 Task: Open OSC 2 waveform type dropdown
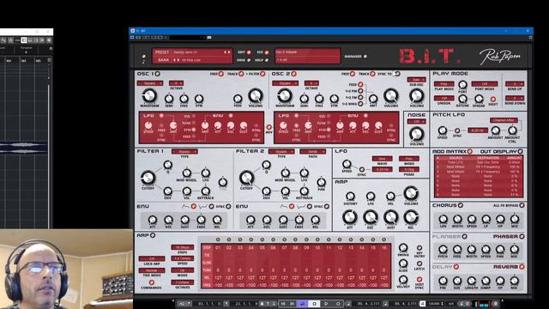285,83
